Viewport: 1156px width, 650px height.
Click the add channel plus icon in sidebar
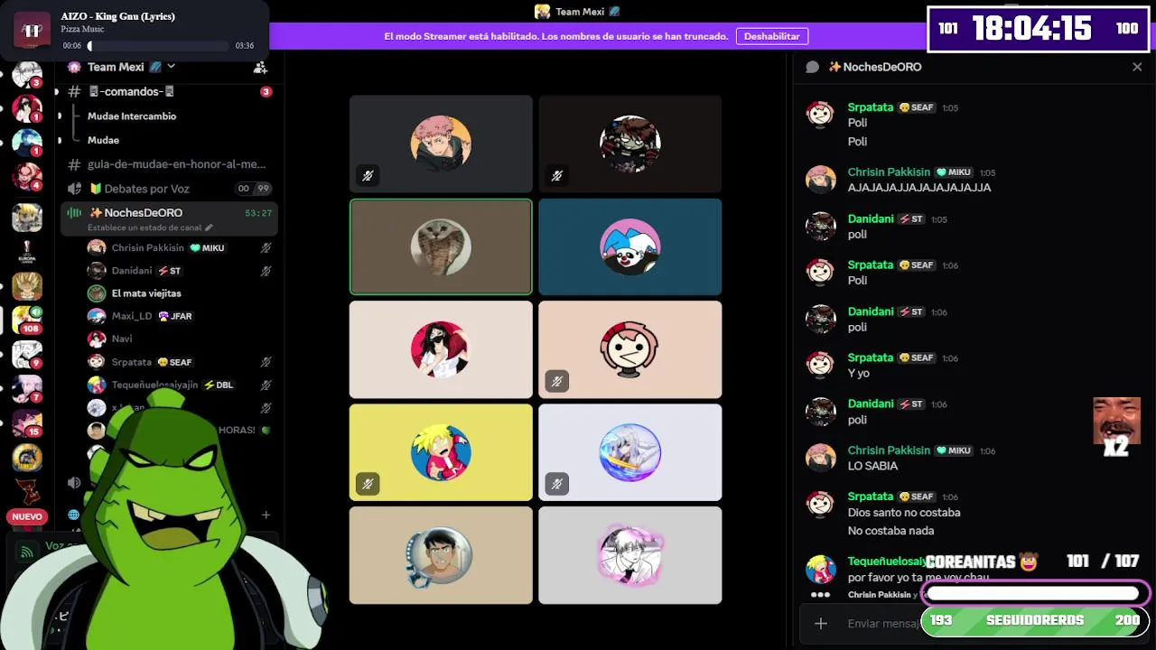[266, 515]
